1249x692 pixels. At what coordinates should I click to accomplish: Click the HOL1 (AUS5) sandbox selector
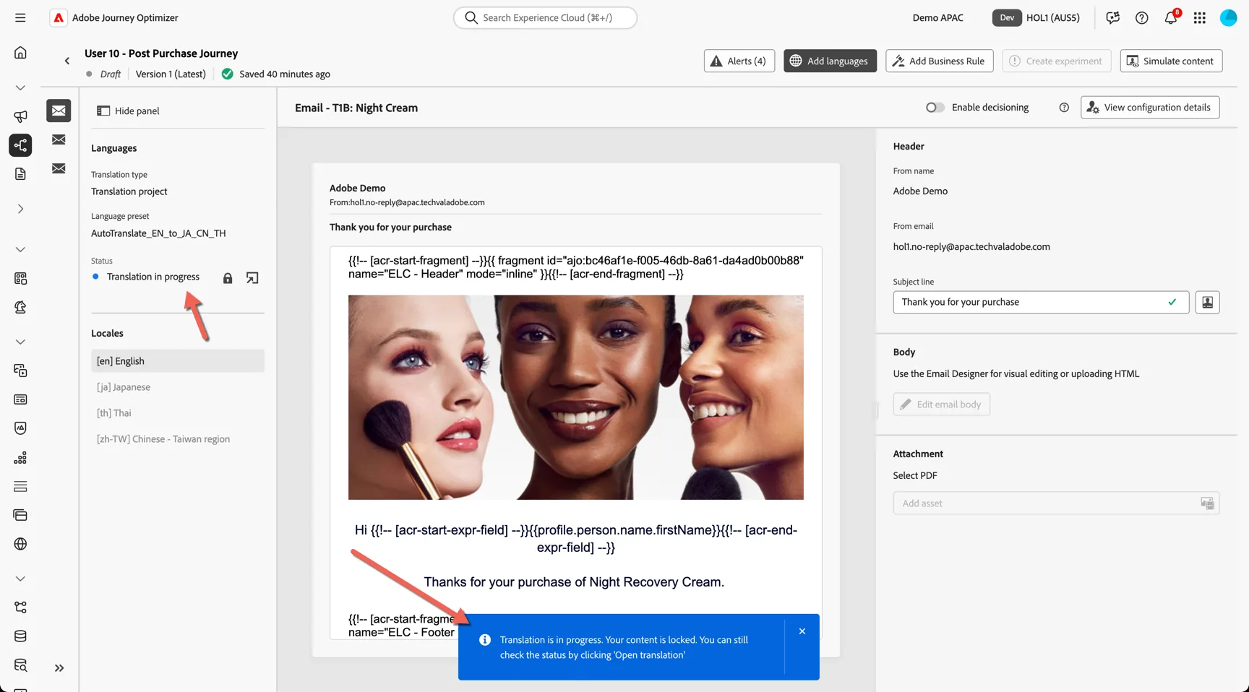coord(1036,17)
